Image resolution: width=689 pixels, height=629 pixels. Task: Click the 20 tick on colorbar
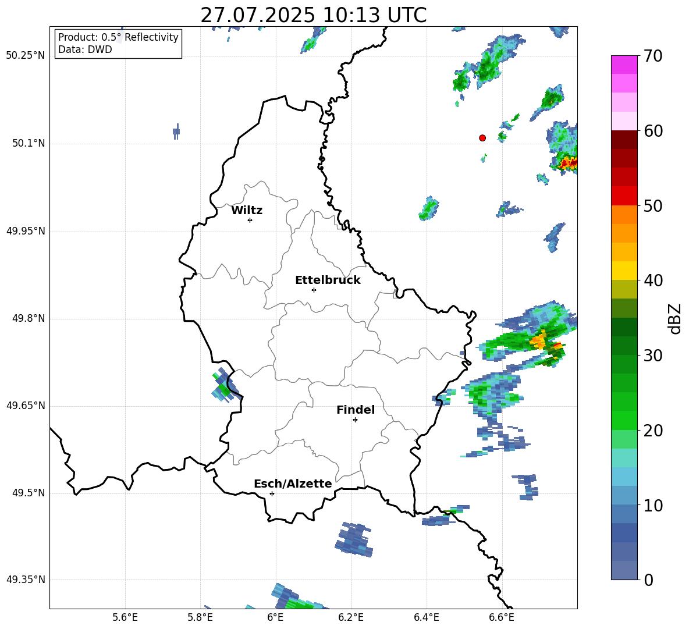(653, 431)
